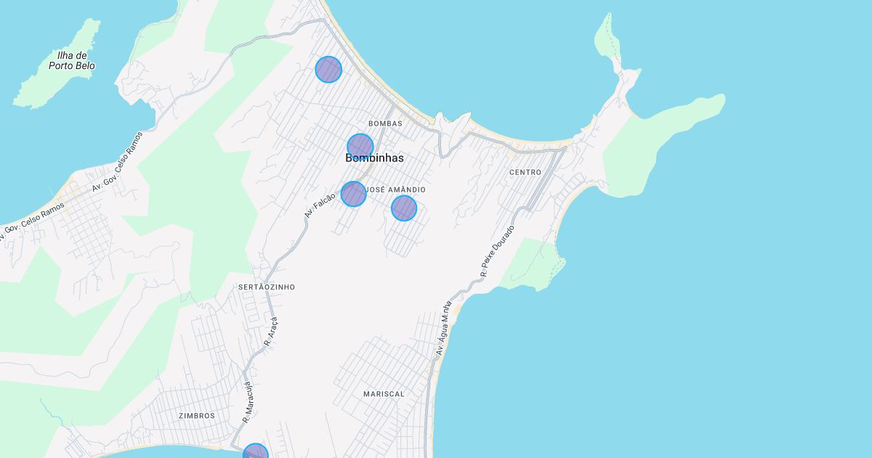Select the marker below José Amândio label

point(404,208)
